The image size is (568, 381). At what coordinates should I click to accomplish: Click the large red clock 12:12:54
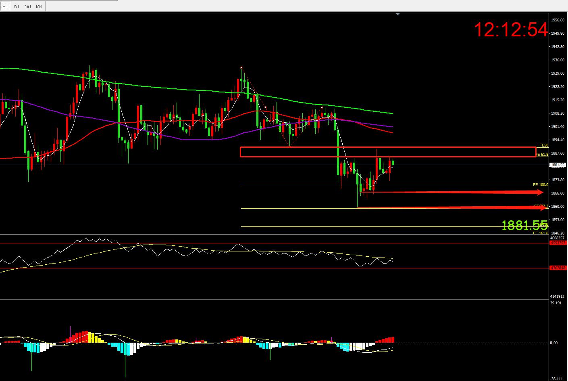click(511, 30)
